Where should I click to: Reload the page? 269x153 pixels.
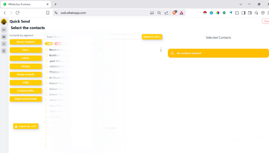18,13
